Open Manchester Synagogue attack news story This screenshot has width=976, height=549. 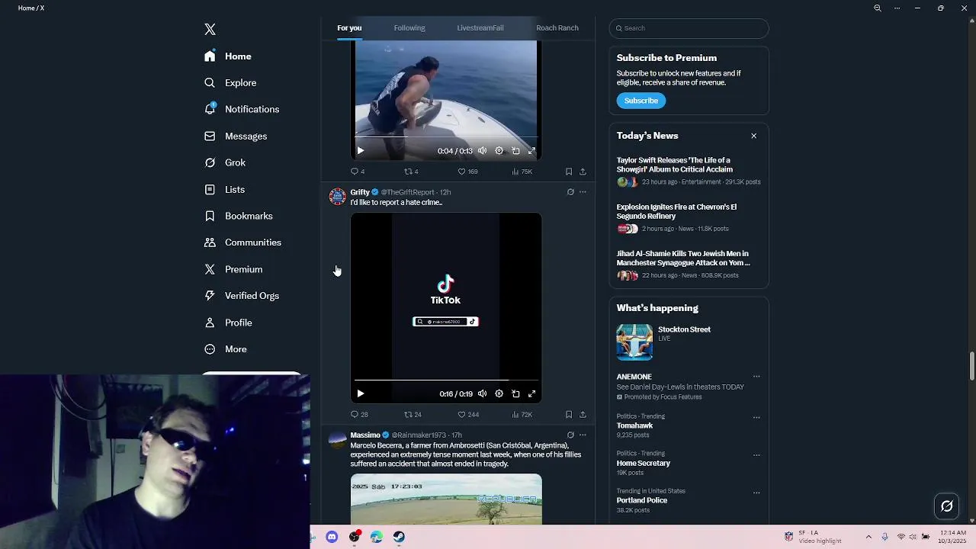click(689, 265)
